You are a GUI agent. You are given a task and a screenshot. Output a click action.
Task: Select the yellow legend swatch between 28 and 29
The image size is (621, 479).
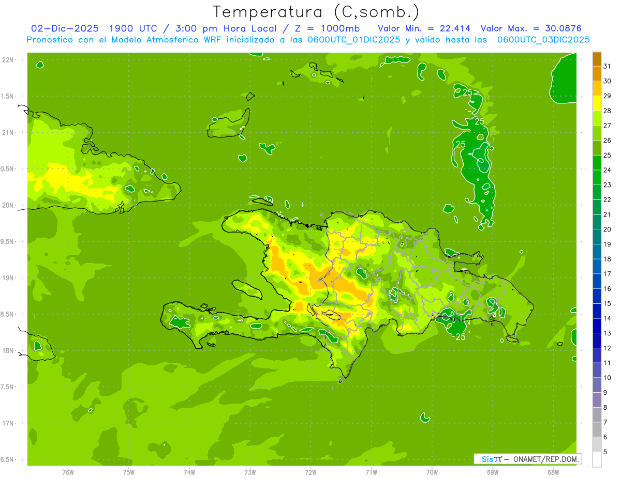[x=597, y=103]
